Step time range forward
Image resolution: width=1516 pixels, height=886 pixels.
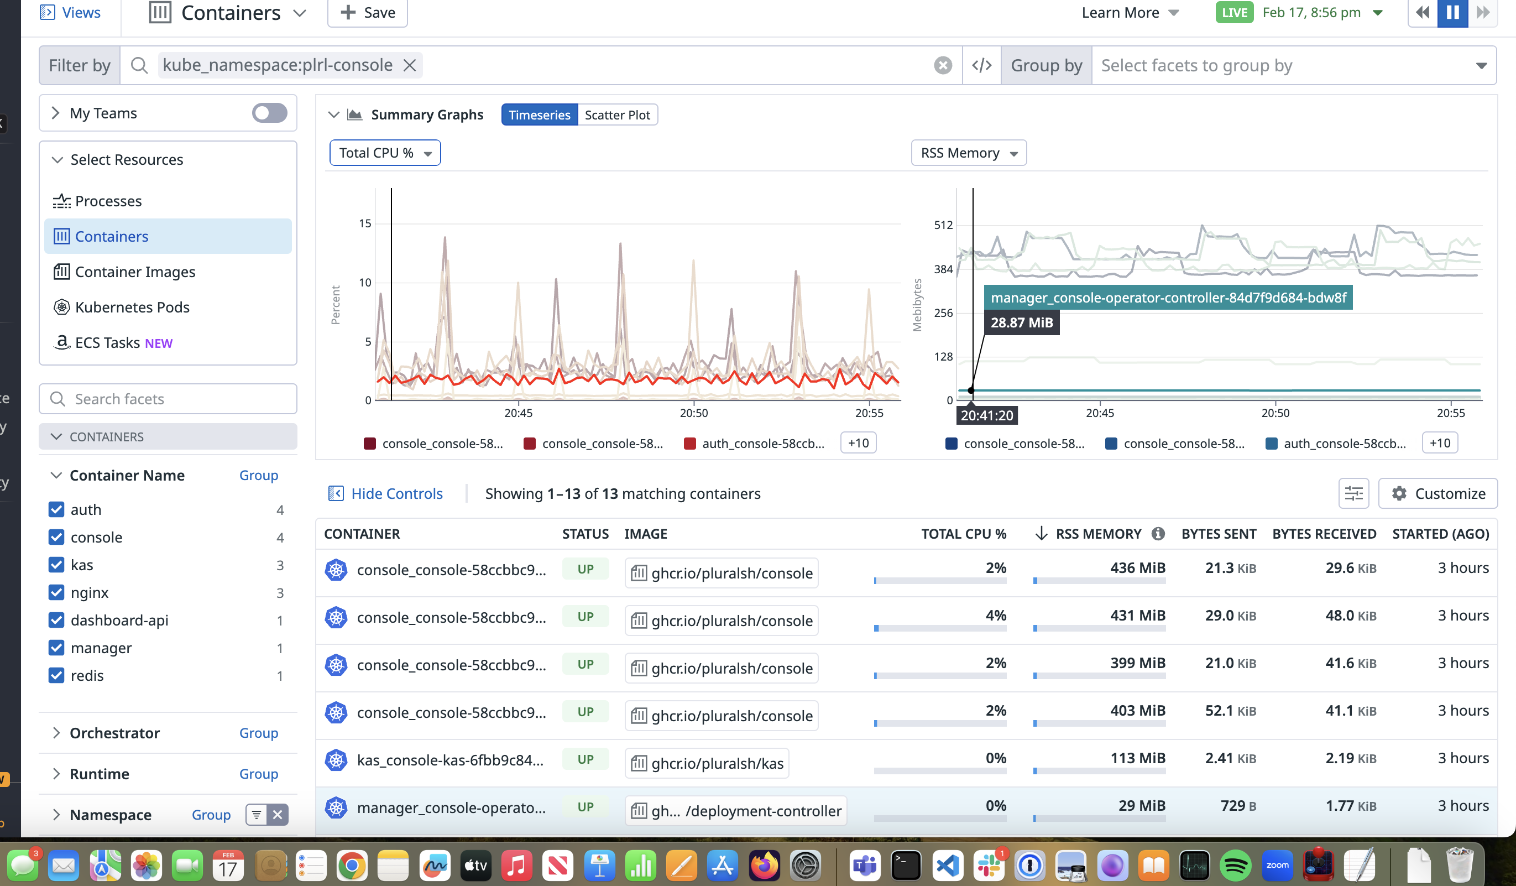pyautogui.click(x=1483, y=13)
